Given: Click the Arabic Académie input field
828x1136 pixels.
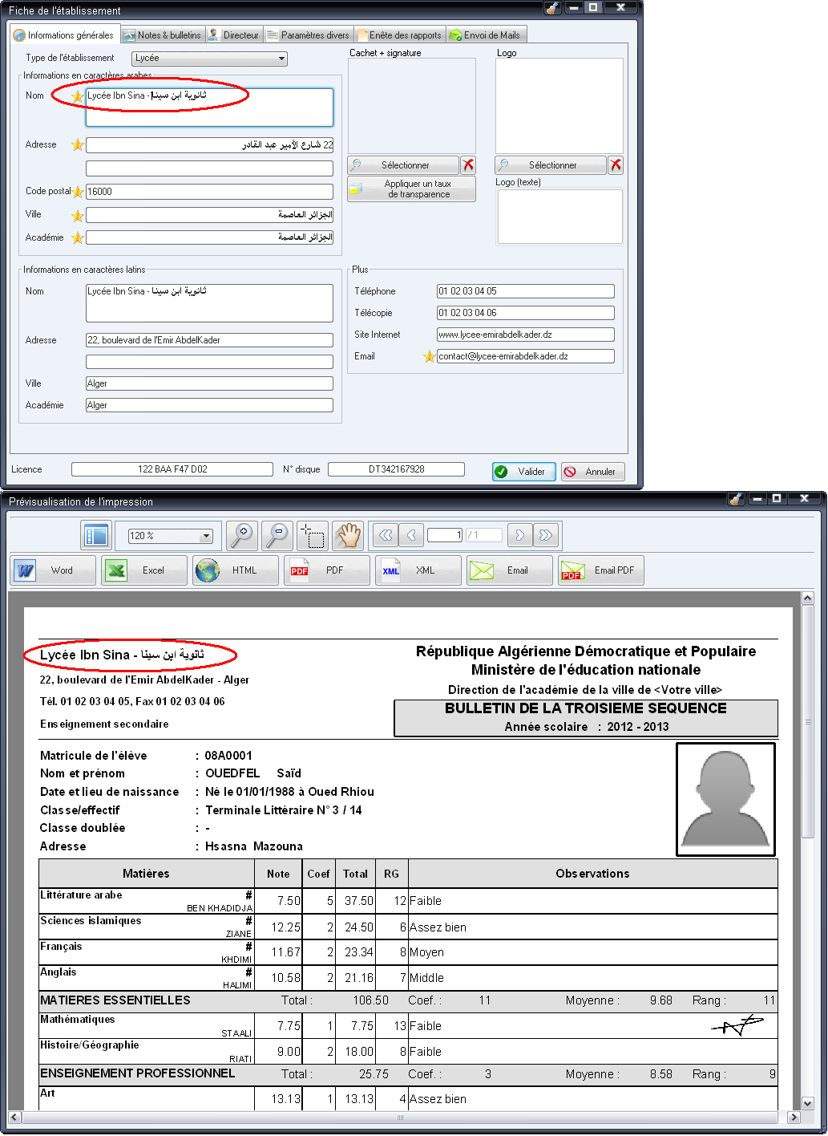Looking at the screenshot, I should click(209, 237).
